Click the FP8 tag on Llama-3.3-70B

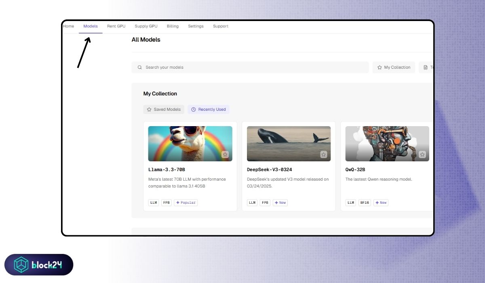pyautogui.click(x=167, y=203)
